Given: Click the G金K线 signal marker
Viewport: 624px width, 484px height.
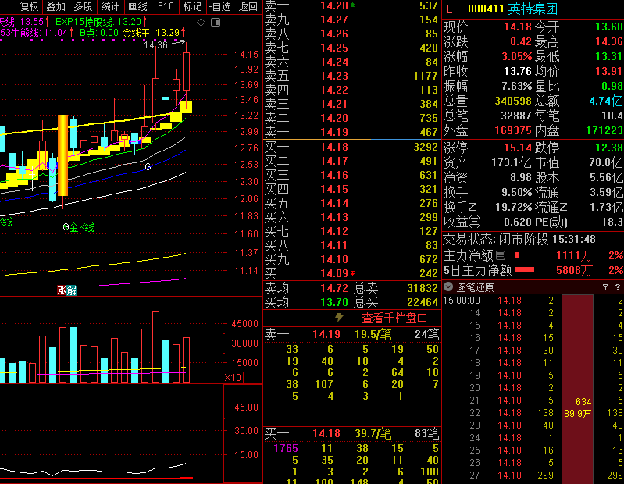Looking at the screenshot, I should point(78,227).
